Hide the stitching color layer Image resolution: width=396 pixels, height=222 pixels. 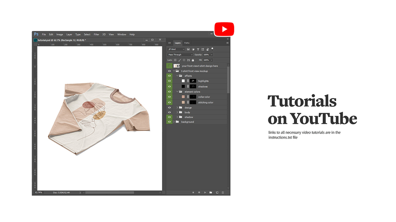(x=169, y=103)
